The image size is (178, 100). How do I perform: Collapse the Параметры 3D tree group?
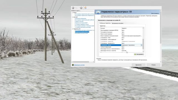click(72, 29)
